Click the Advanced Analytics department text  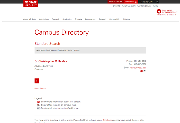click(44, 66)
